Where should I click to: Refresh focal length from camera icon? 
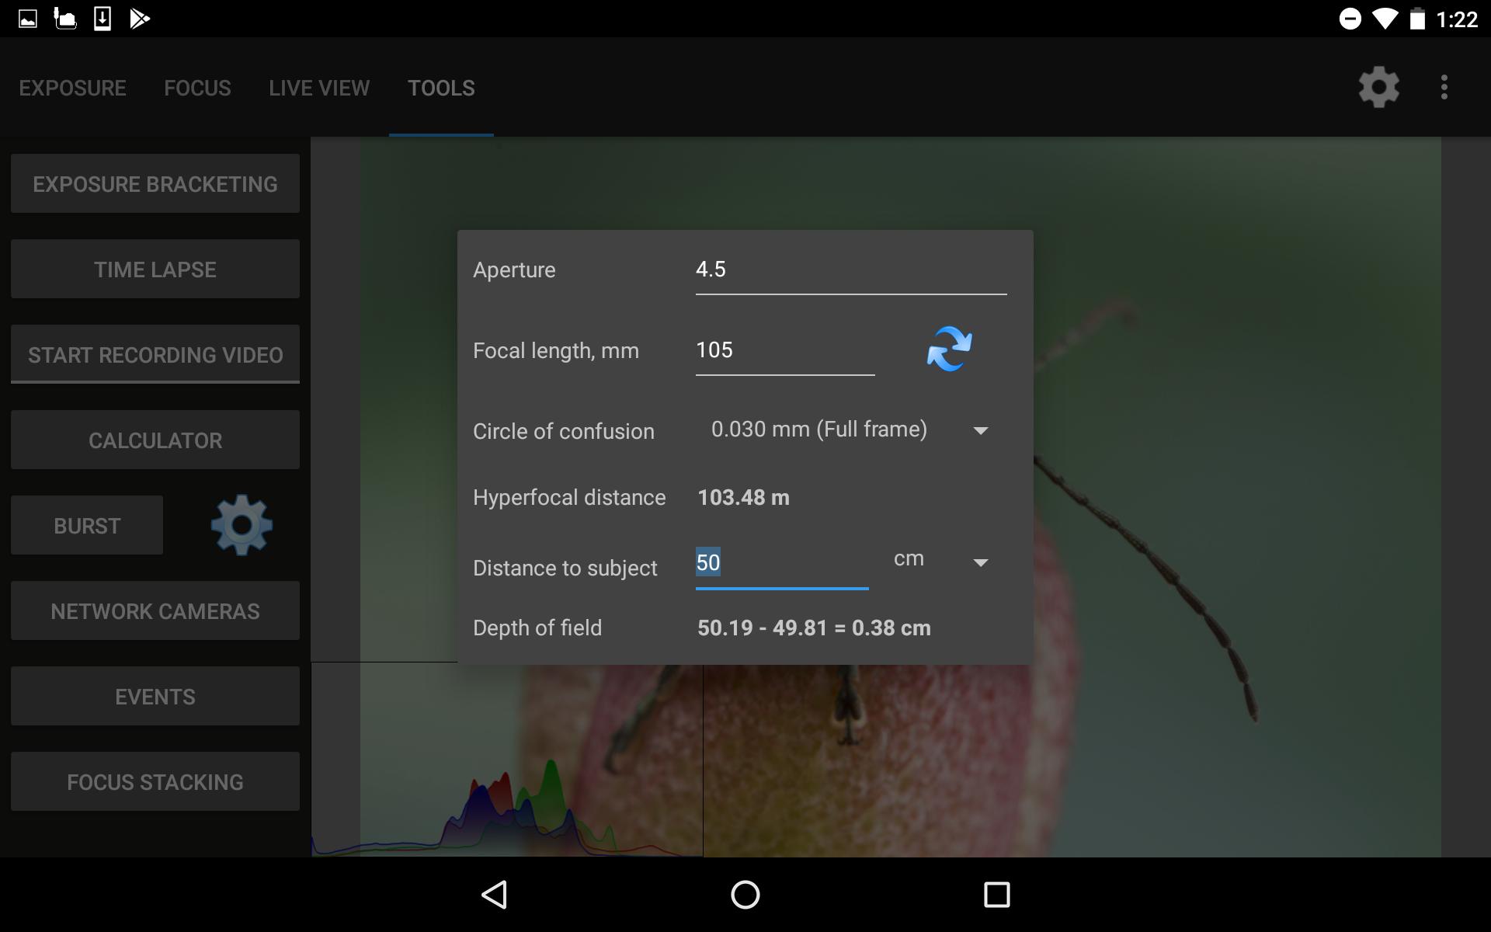(949, 349)
